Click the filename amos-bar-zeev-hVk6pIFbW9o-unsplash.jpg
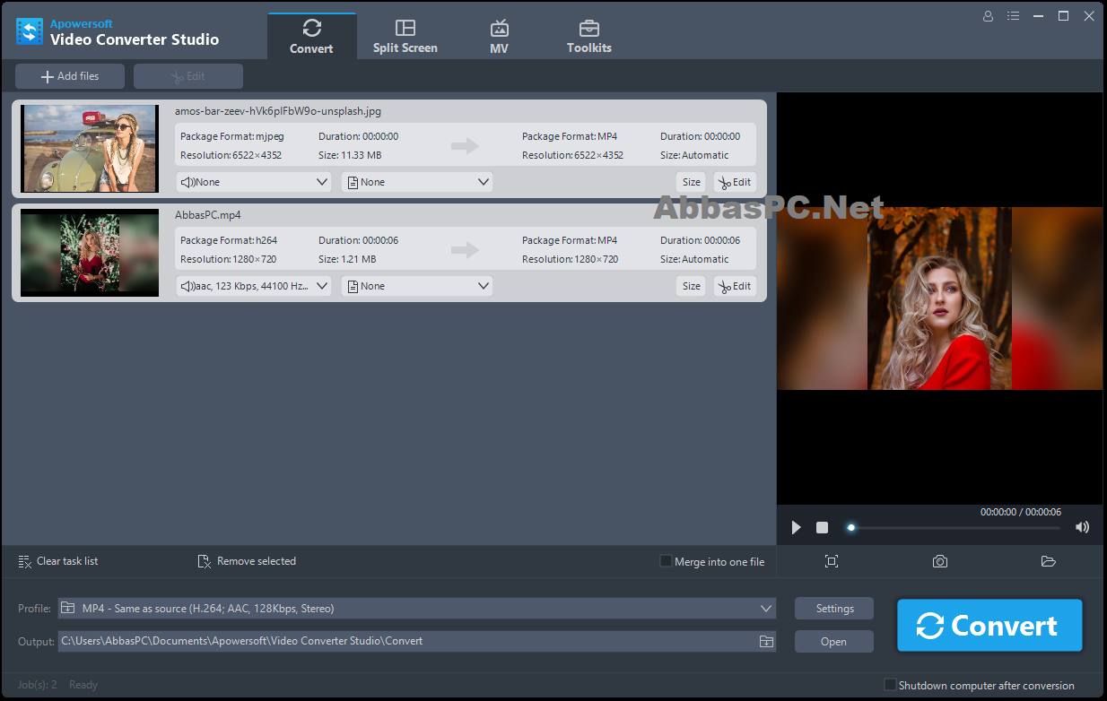Image resolution: width=1107 pixels, height=701 pixels. 278,111
